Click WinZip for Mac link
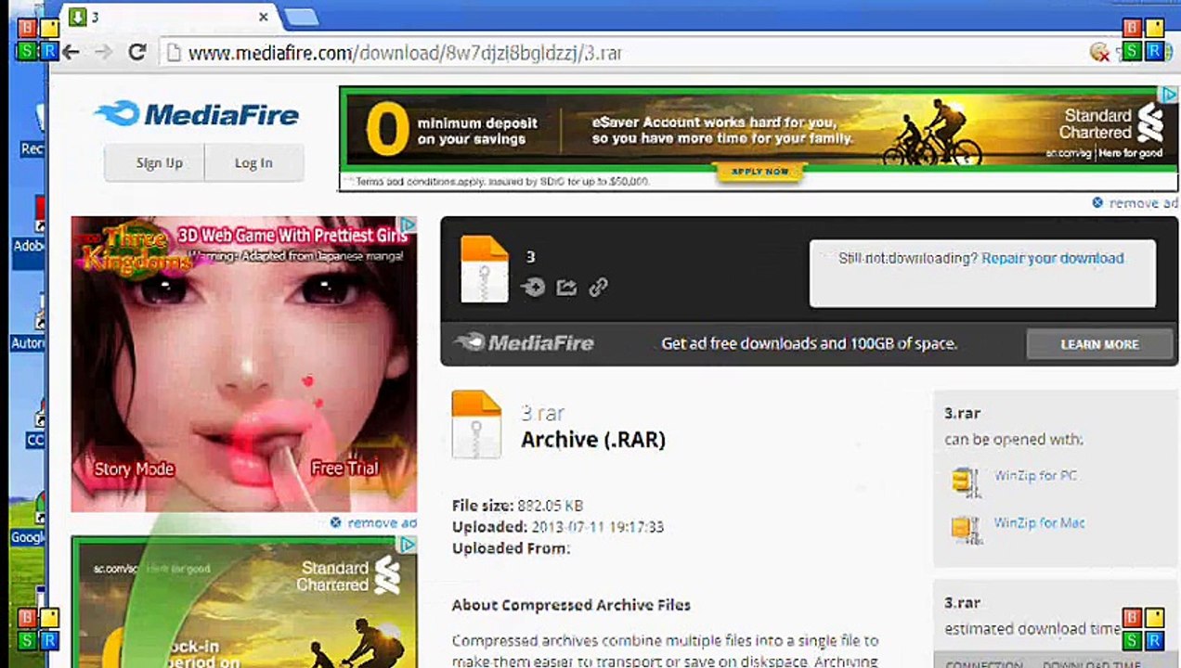1181x668 pixels. (1039, 523)
